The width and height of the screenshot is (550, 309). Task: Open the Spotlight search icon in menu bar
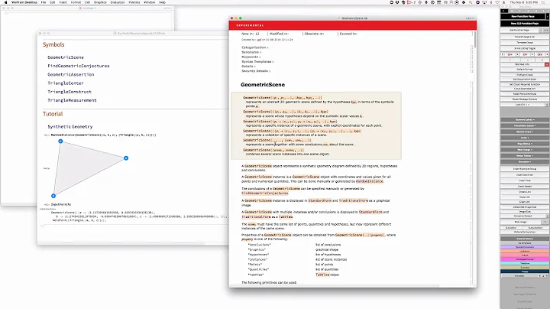[x=471, y=2]
